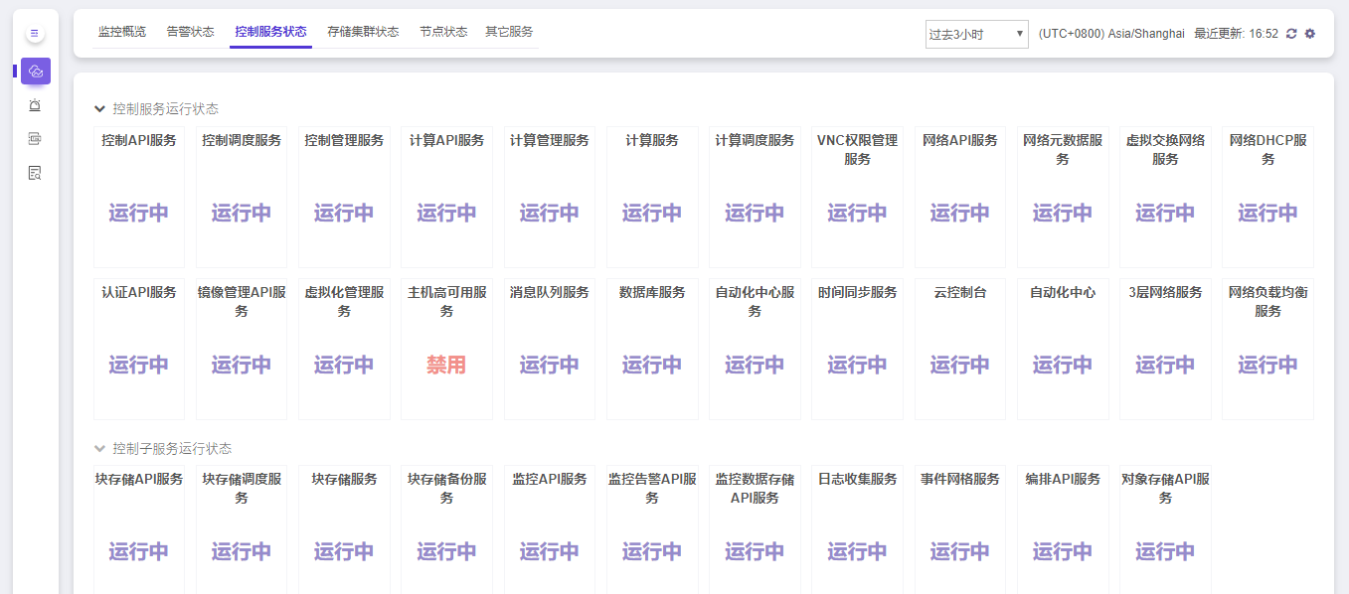Click the refresh icon next to 最近更新
Viewport: 1349px width, 594px height.
pyautogui.click(x=1291, y=34)
